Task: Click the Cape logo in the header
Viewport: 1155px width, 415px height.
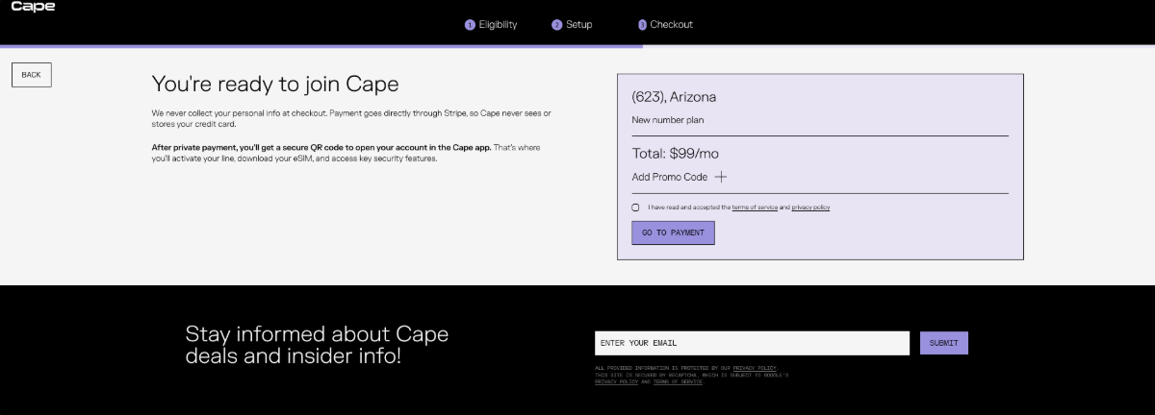Action: 33,7
